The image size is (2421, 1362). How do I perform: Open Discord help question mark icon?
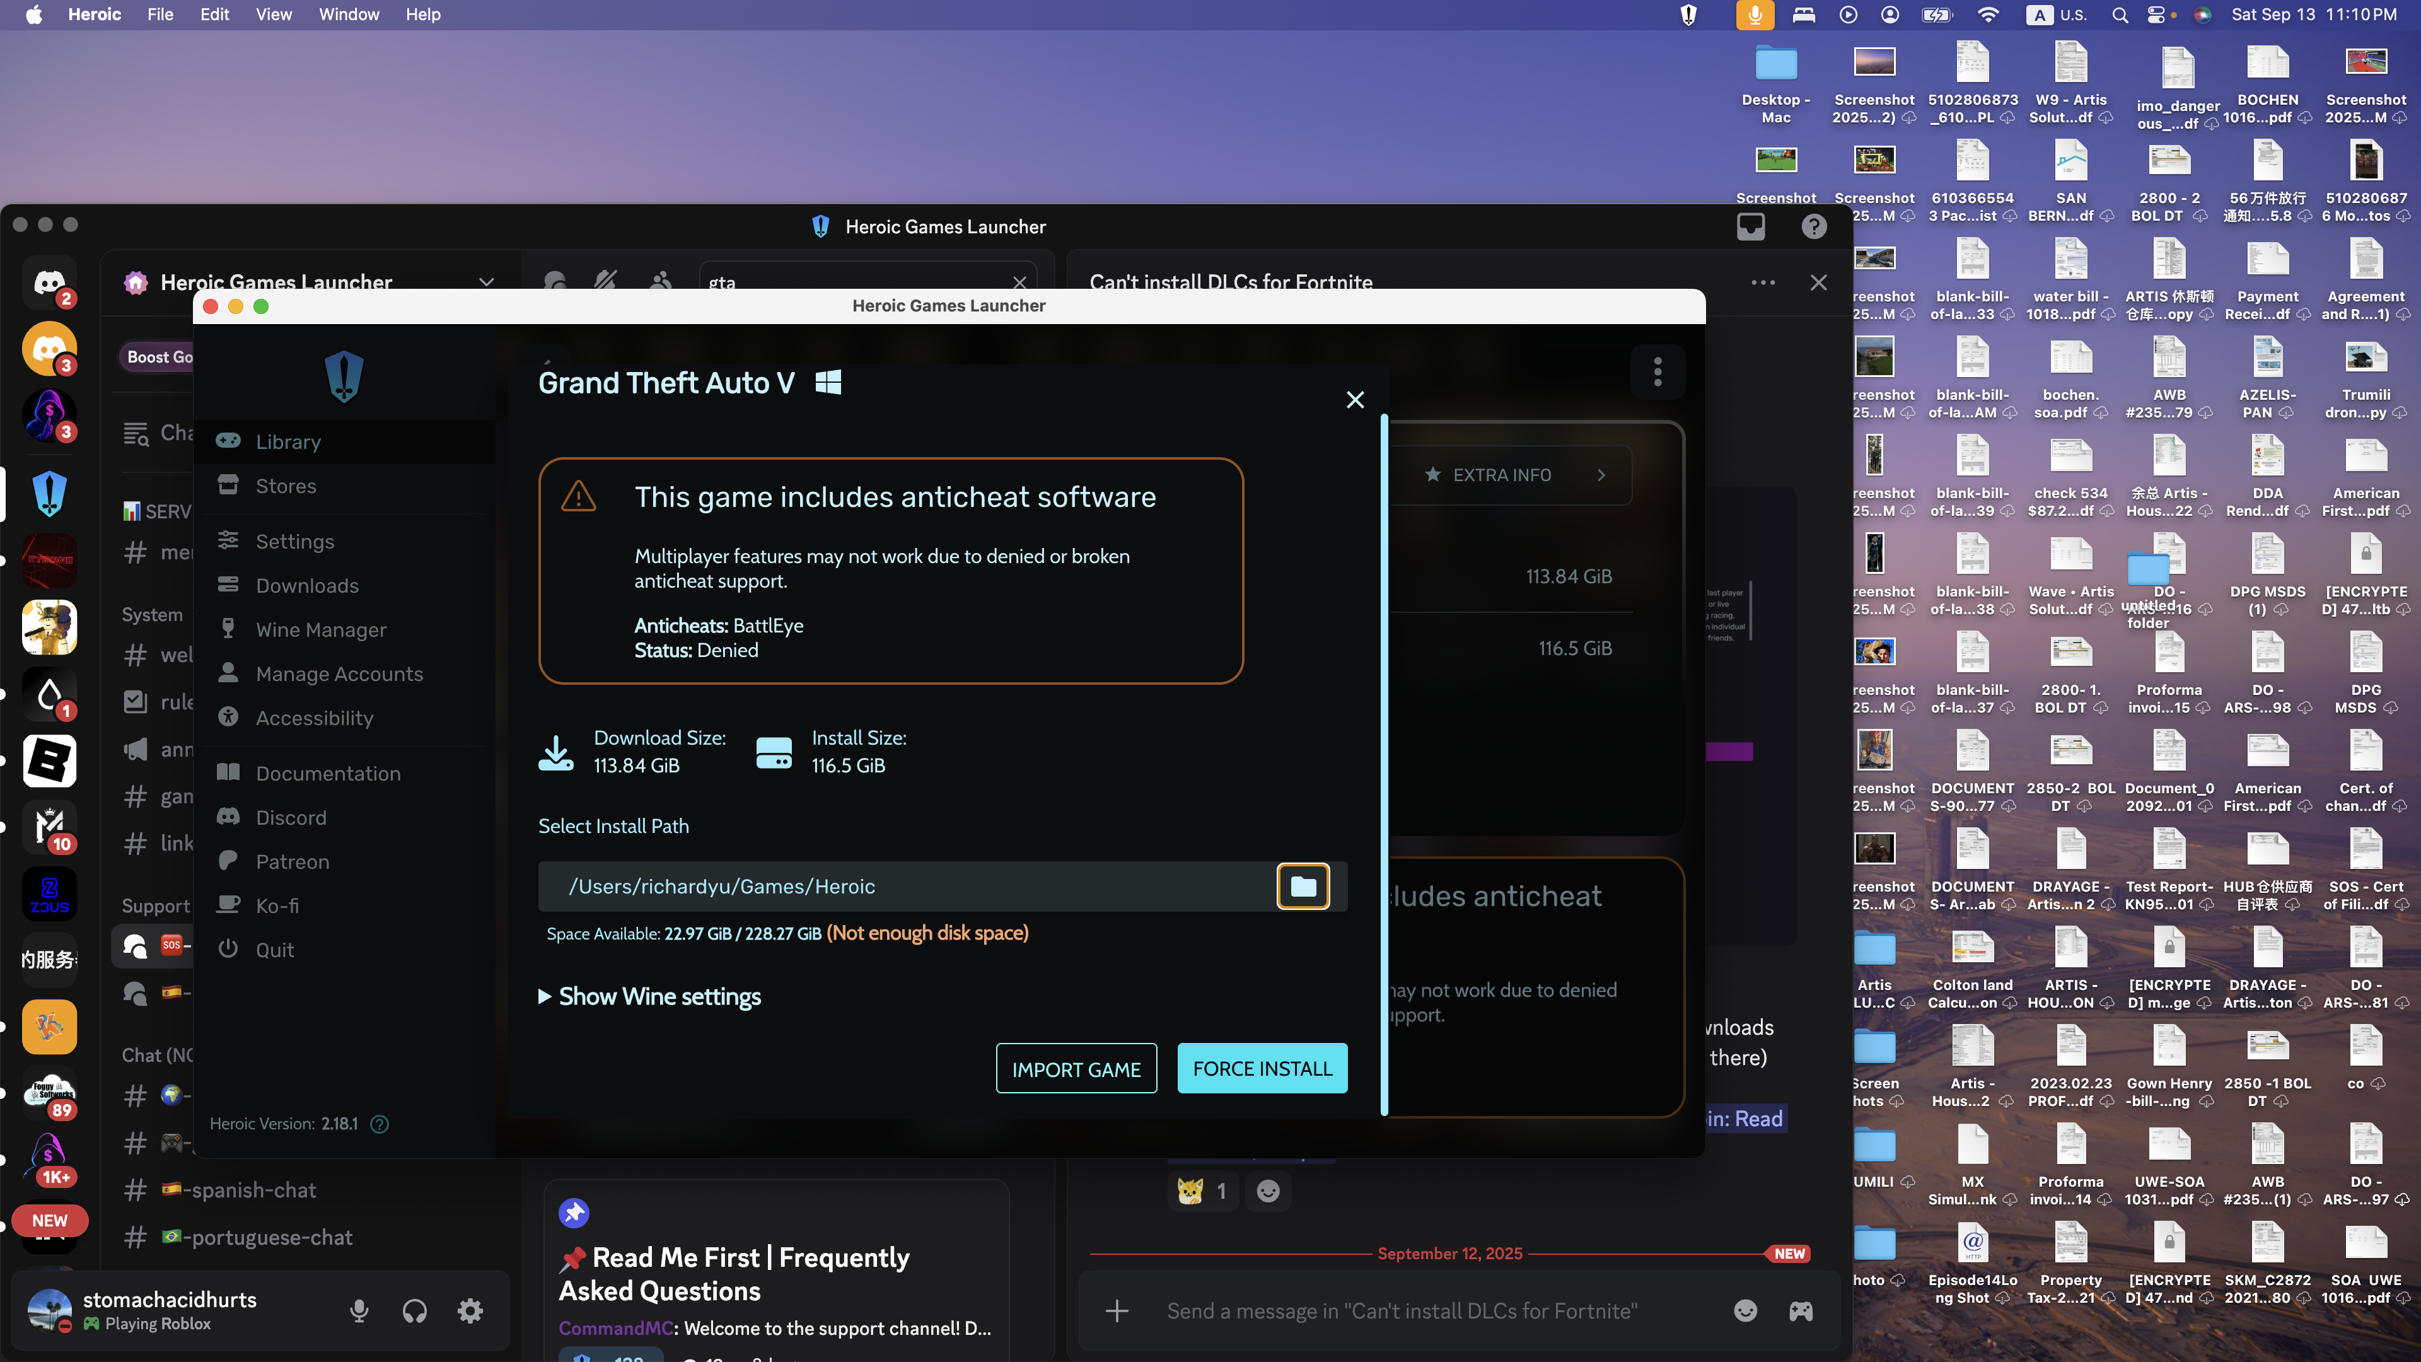pos(1814,226)
